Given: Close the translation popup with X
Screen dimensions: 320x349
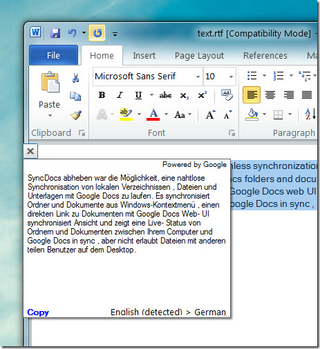Looking at the screenshot, I should [30, 151].
